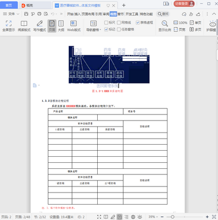Click the zoom slider handle
Image resolution: width=218 pixels, height=220 pixels.
tap(172, 217)
